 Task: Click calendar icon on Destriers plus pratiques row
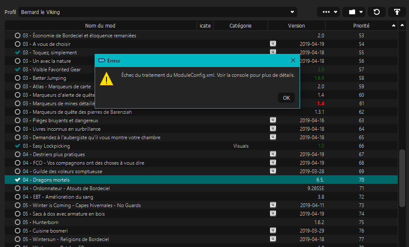273,154
